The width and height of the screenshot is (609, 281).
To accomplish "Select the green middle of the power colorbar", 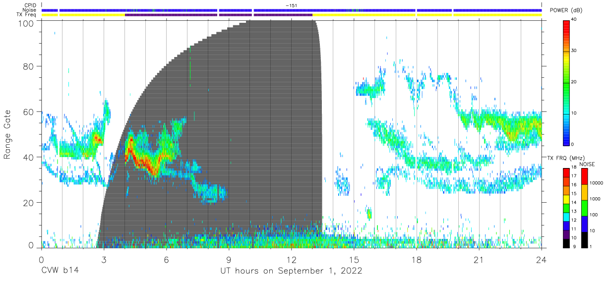I will [566, 82].
